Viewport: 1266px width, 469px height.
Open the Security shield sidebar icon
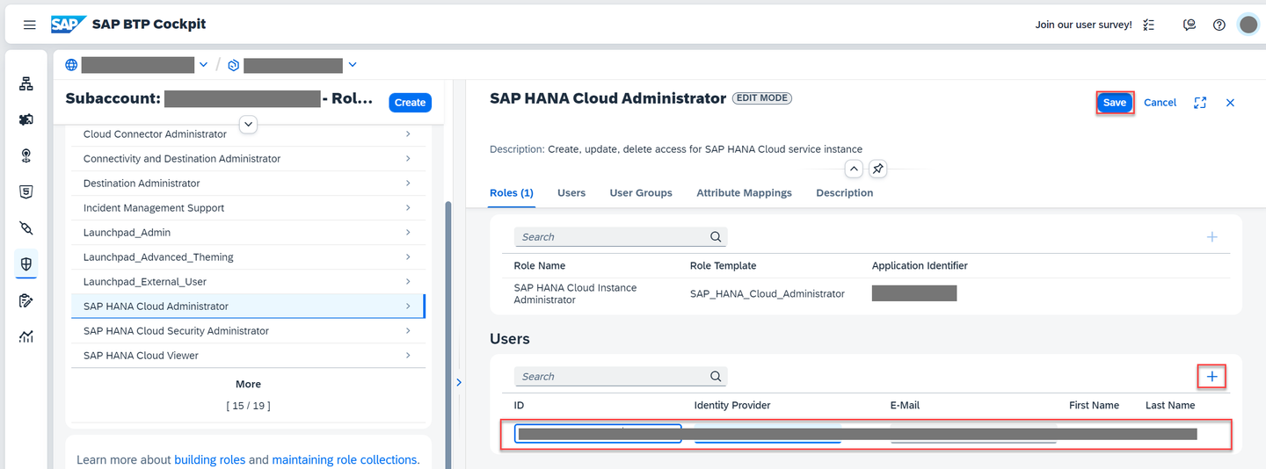26,263
